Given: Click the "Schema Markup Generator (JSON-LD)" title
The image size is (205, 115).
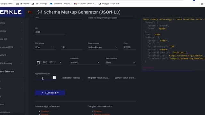Looking at the screenshot, I should pyautogui.click(x=82, y=12).
